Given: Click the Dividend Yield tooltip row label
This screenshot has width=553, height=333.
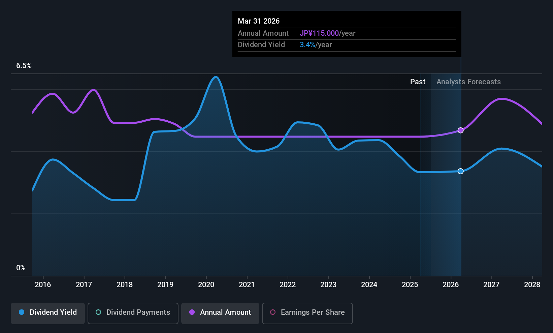Looking at the screenshot, I should coord(261,45).
